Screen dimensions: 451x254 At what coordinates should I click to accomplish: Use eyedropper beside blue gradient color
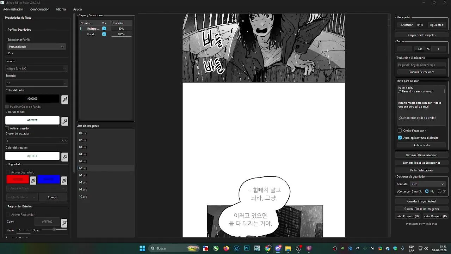[x=64, y=181]
